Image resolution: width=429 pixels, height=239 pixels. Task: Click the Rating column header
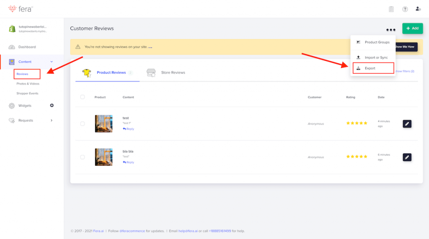[351, 97]
